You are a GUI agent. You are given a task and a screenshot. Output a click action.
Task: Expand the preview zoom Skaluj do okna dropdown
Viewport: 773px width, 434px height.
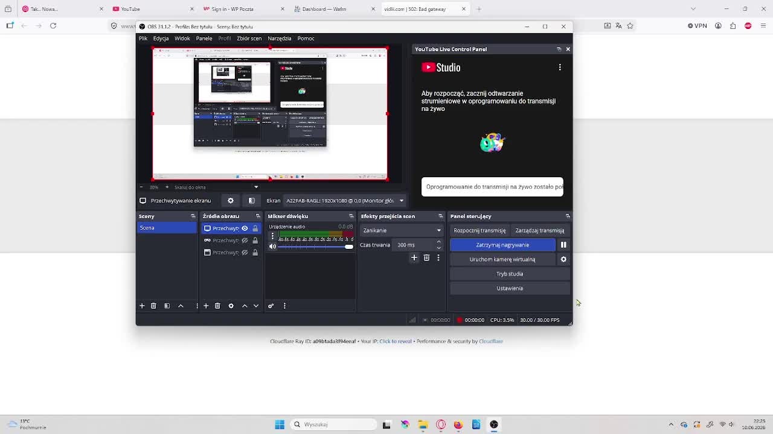(216, 187)
